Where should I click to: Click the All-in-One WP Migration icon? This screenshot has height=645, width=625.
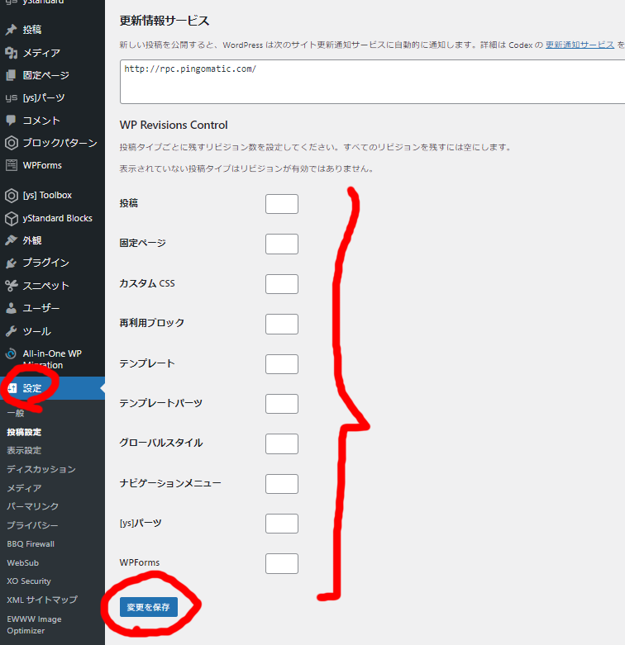11,353
